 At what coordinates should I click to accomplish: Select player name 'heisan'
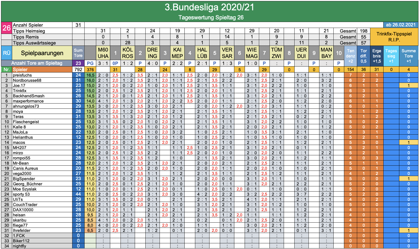(19, 215)
